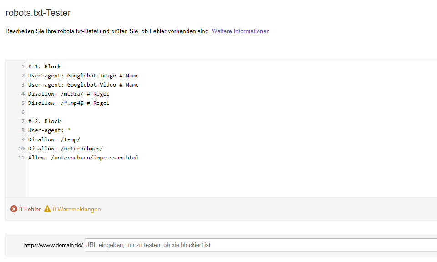Click the 'Disallow: /media/' rule line
The image size is (437, 262).
pos(69,94)
